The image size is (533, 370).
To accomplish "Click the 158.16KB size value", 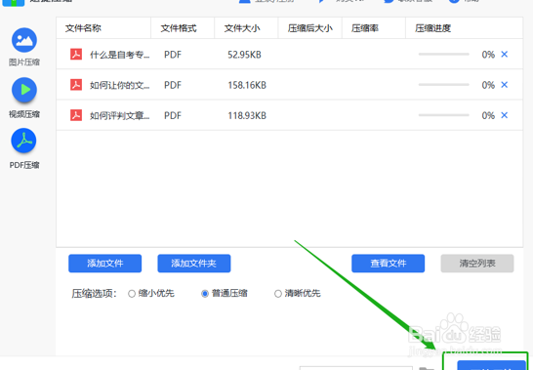I will tap(247, 85).
